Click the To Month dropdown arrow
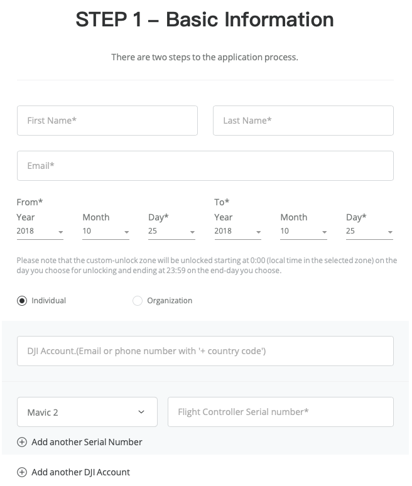The width and height of the screenshot is (412, 486). coord(325,232)
